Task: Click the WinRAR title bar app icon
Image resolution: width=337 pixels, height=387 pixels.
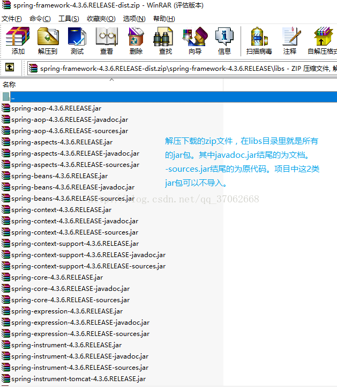Action: click(6, 5)
